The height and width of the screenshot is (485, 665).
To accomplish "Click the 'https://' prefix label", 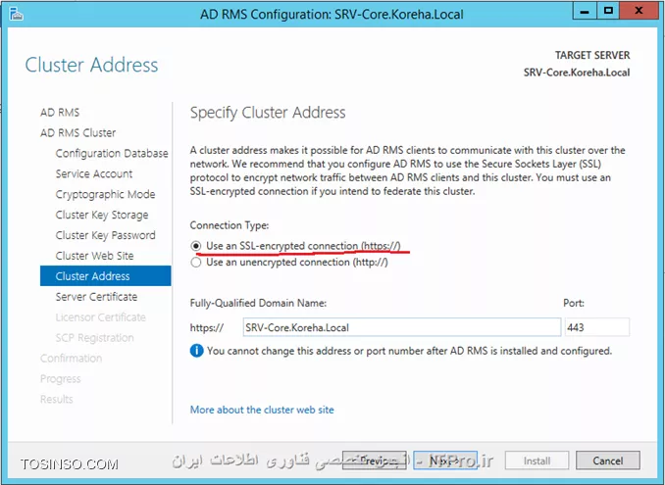I will tap(207, 327).
